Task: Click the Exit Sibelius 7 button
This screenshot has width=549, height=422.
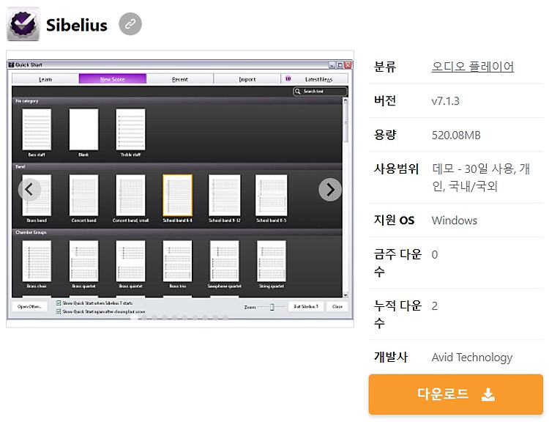Action: point(306,307)
